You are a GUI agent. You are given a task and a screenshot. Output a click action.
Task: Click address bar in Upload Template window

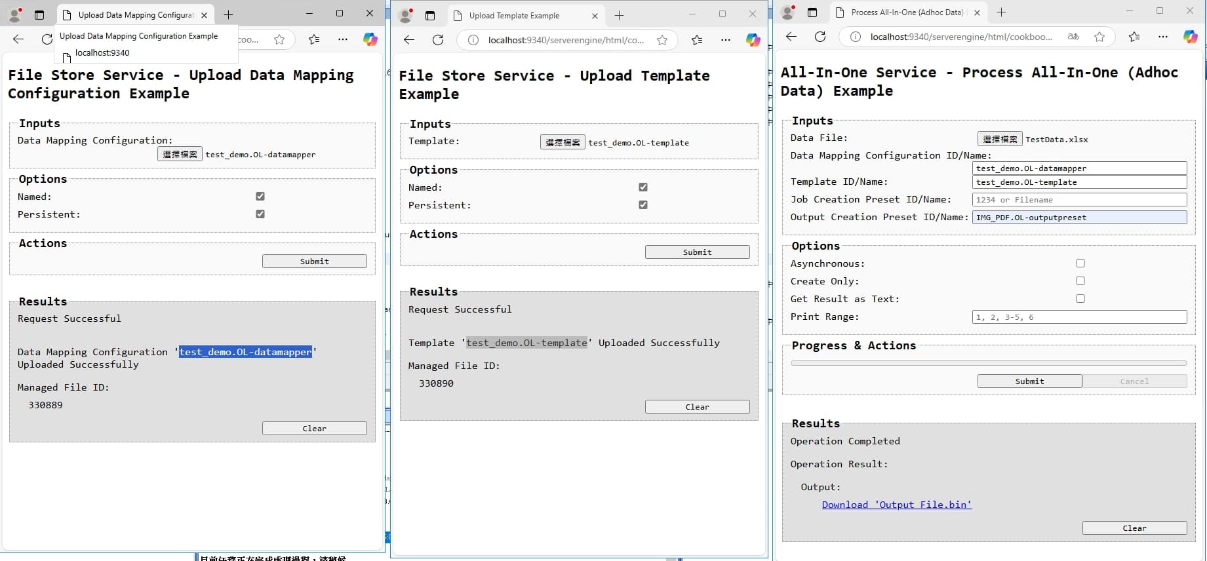tap(566, 40)
